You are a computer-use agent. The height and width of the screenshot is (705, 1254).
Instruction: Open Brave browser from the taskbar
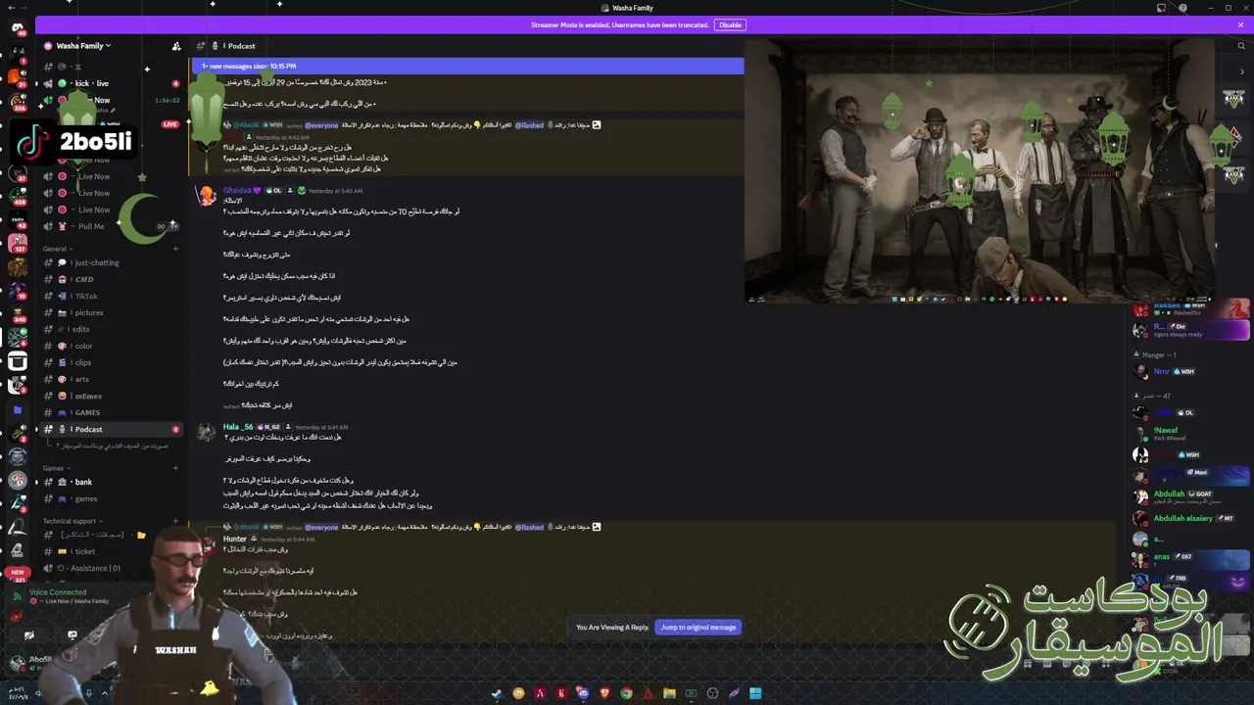[604, 693]
